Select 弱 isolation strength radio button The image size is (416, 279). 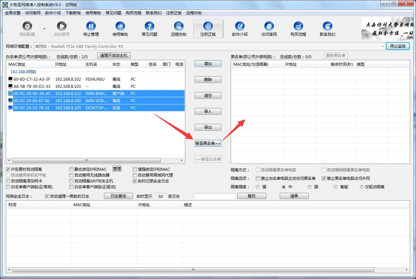pyautogui.click(x=310, y=187)
